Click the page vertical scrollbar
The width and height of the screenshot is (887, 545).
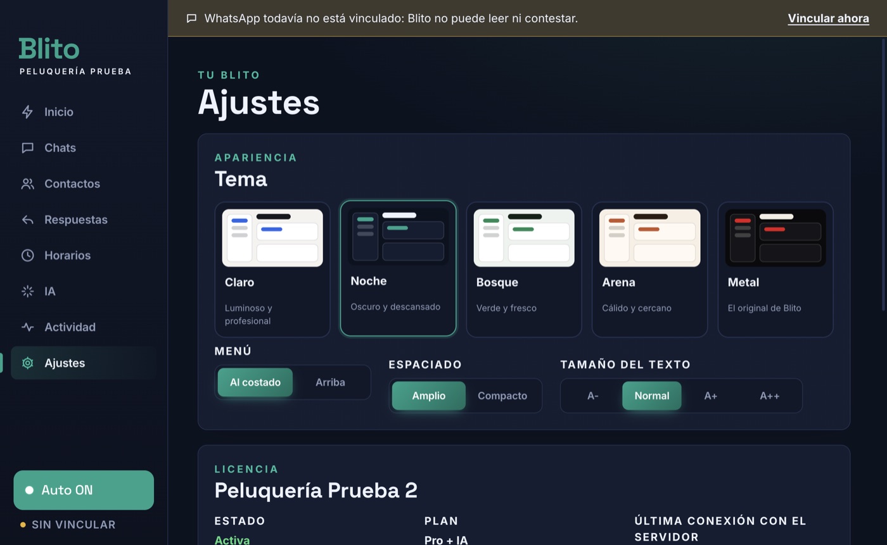click(883, 174)
